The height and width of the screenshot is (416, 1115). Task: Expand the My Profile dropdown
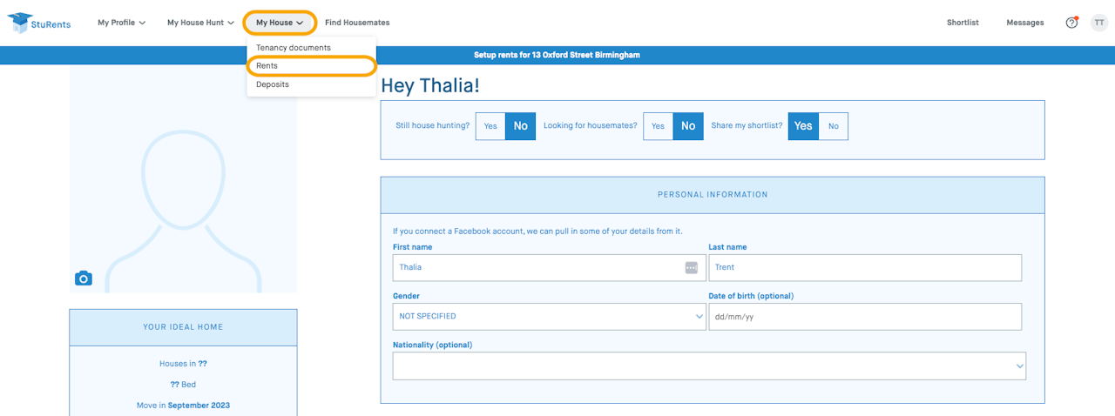pyautogui.click(x=121, y=23)
